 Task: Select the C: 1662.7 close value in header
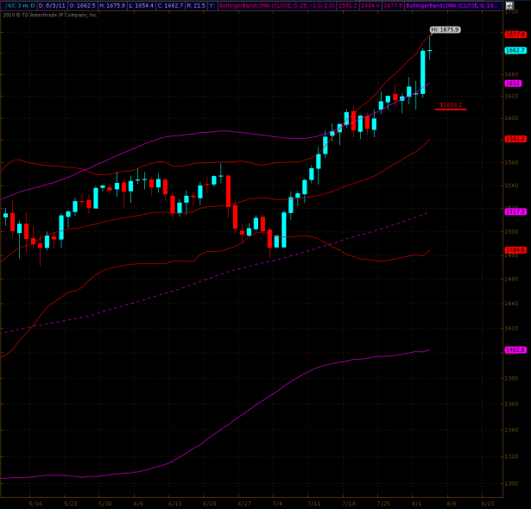(x=171, y=6)
